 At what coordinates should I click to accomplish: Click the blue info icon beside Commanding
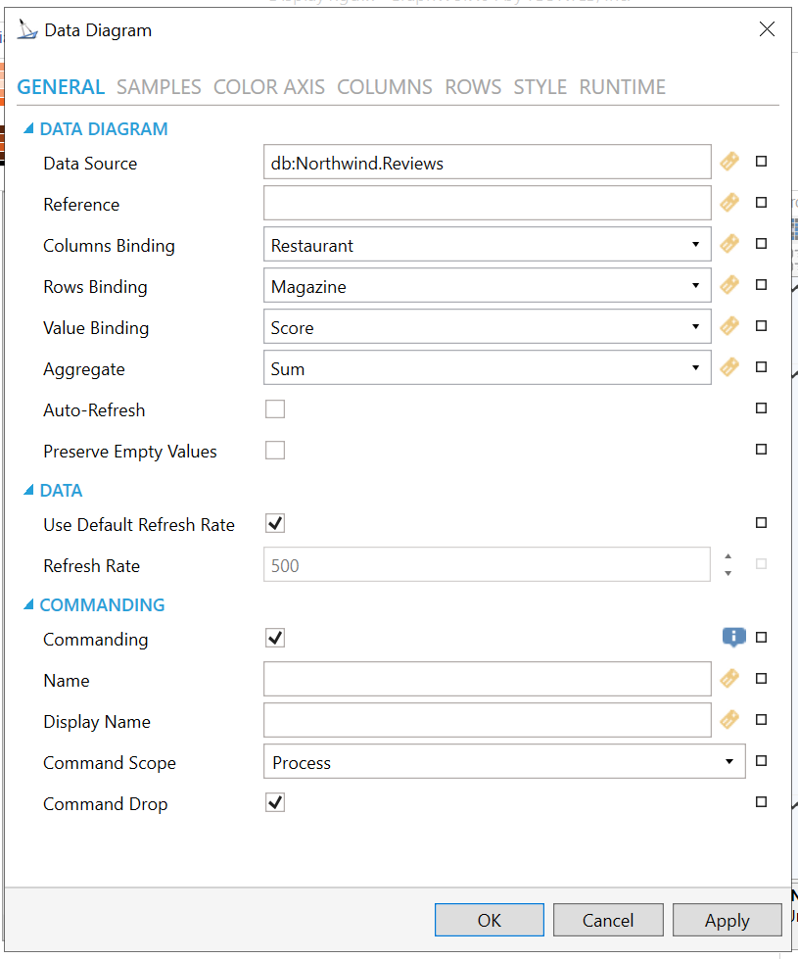(733, 638)
